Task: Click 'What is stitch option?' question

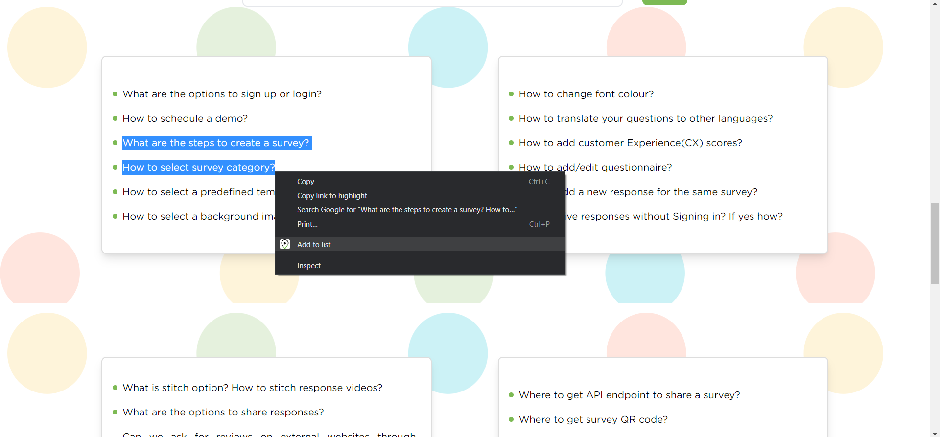Action: 252,388
